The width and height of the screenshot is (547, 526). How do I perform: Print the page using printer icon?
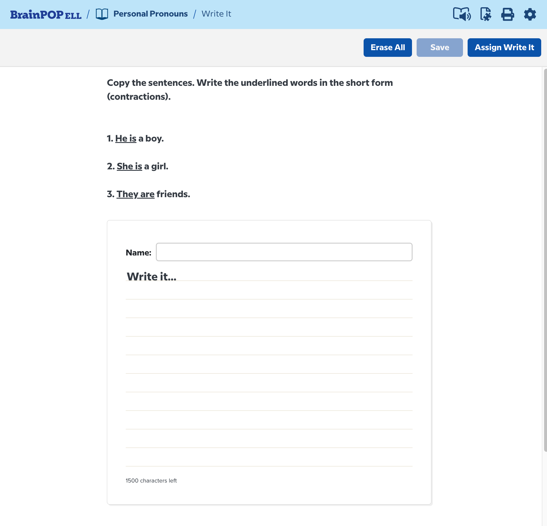click(508, 14)
